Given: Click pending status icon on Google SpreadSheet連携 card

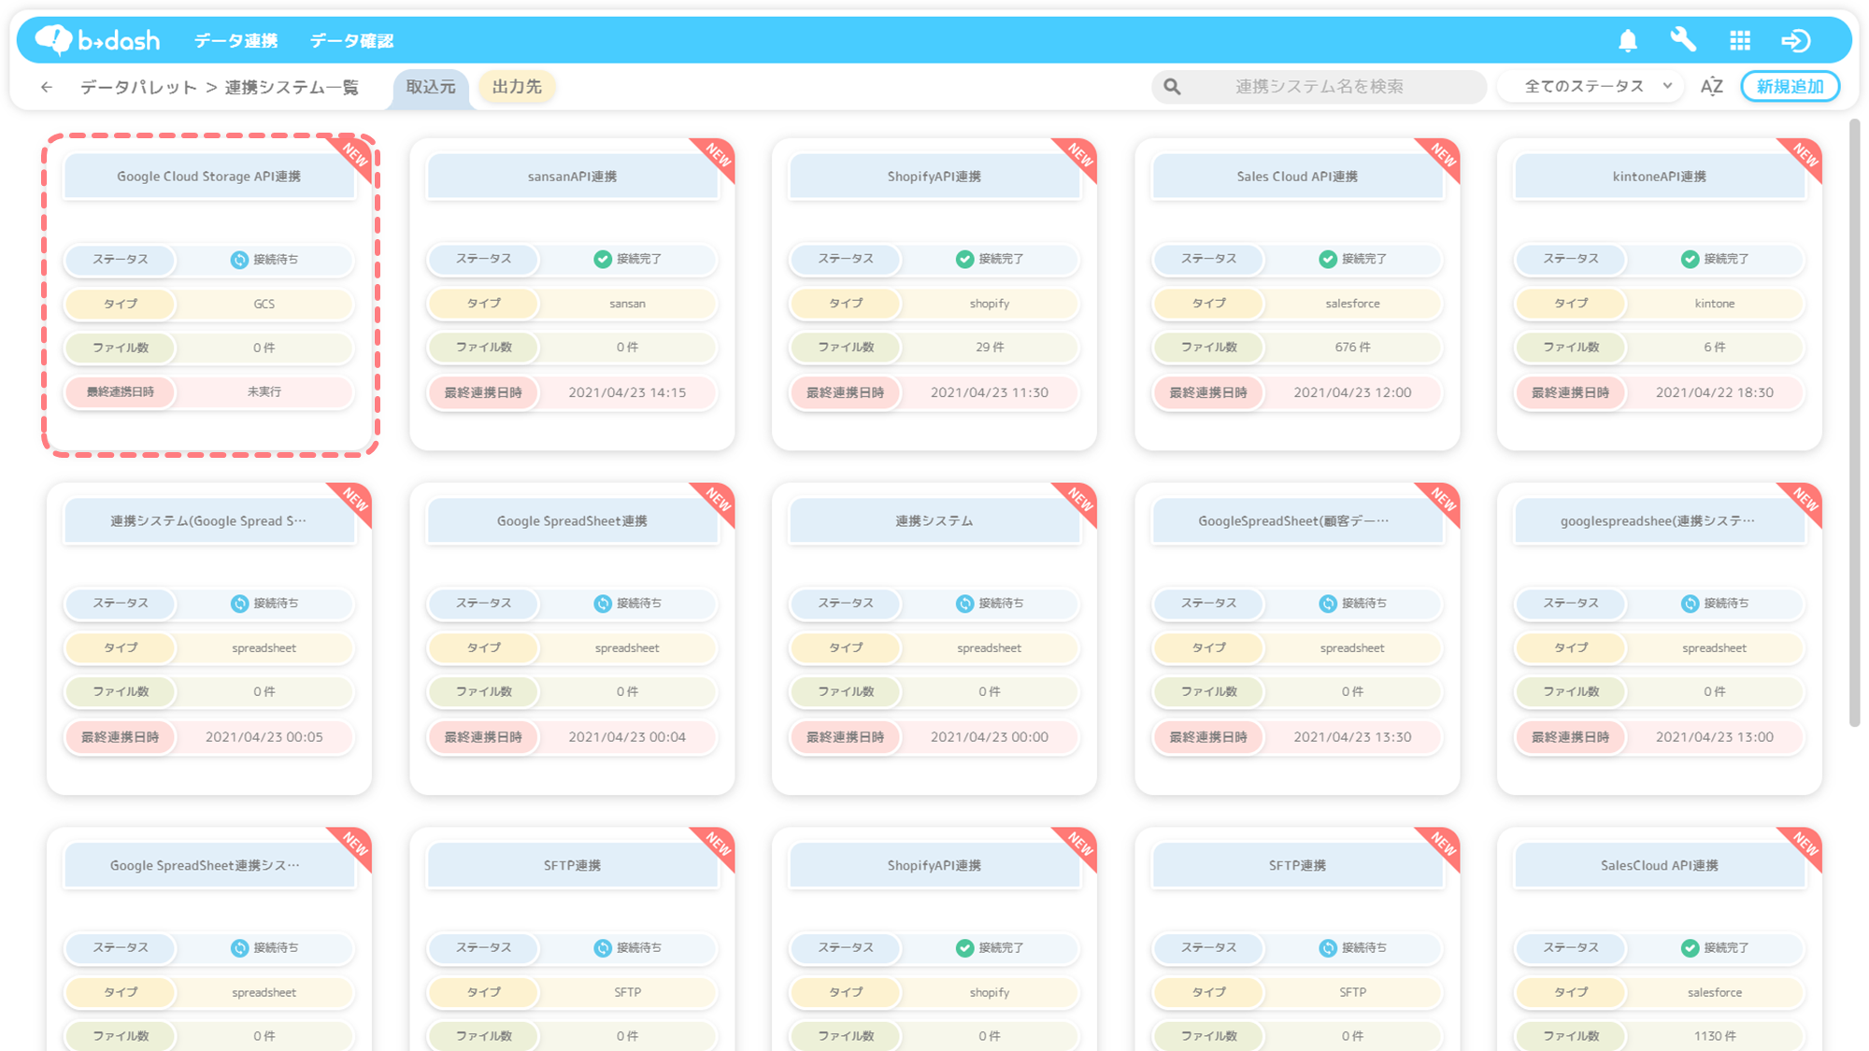Looking at the screenshot, I should 603,604.
